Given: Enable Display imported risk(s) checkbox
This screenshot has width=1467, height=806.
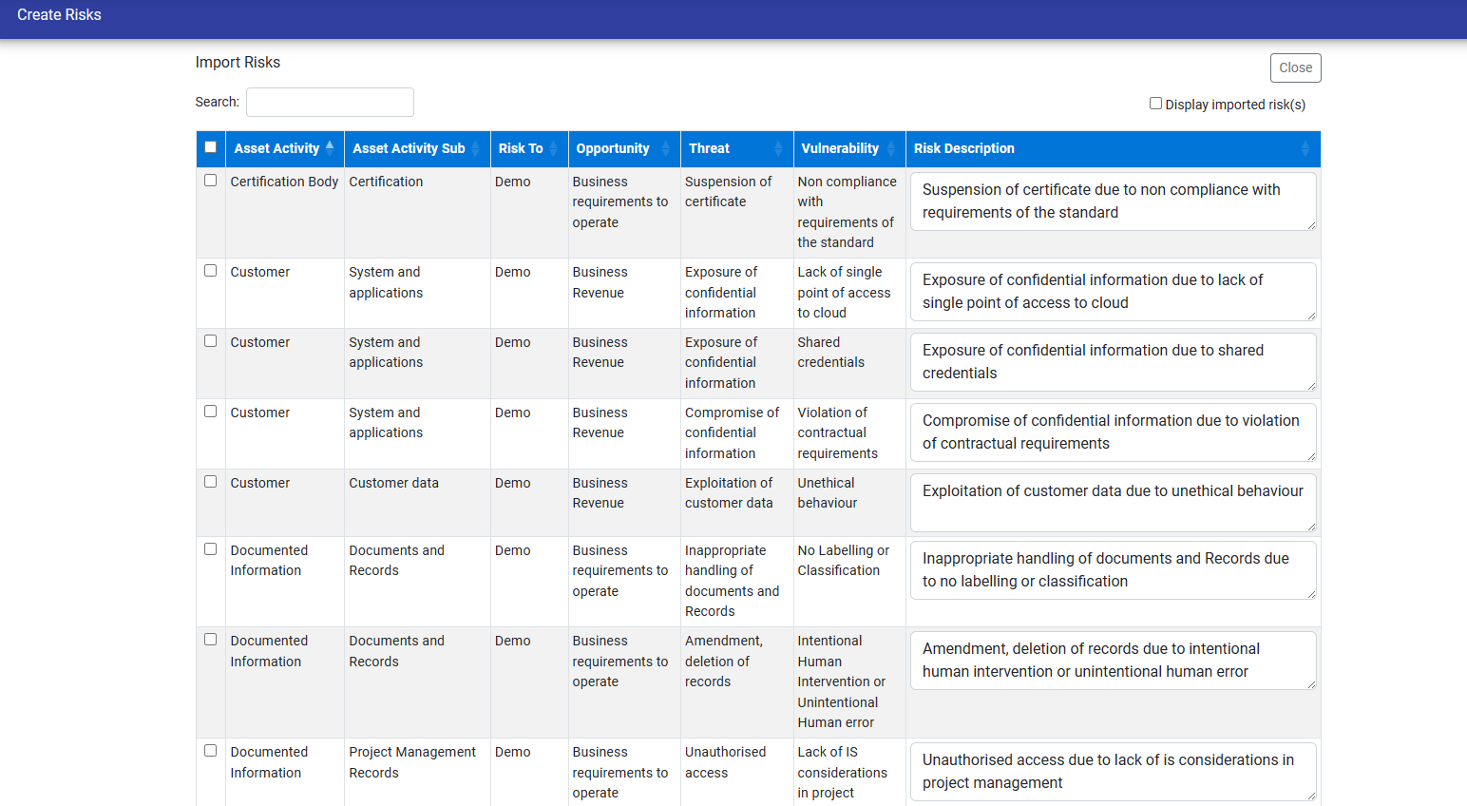Looking at the screenshot, I should (x=1155, y=104).
